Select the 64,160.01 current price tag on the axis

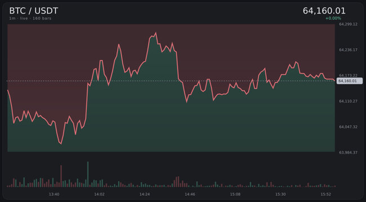pos(350,81)
